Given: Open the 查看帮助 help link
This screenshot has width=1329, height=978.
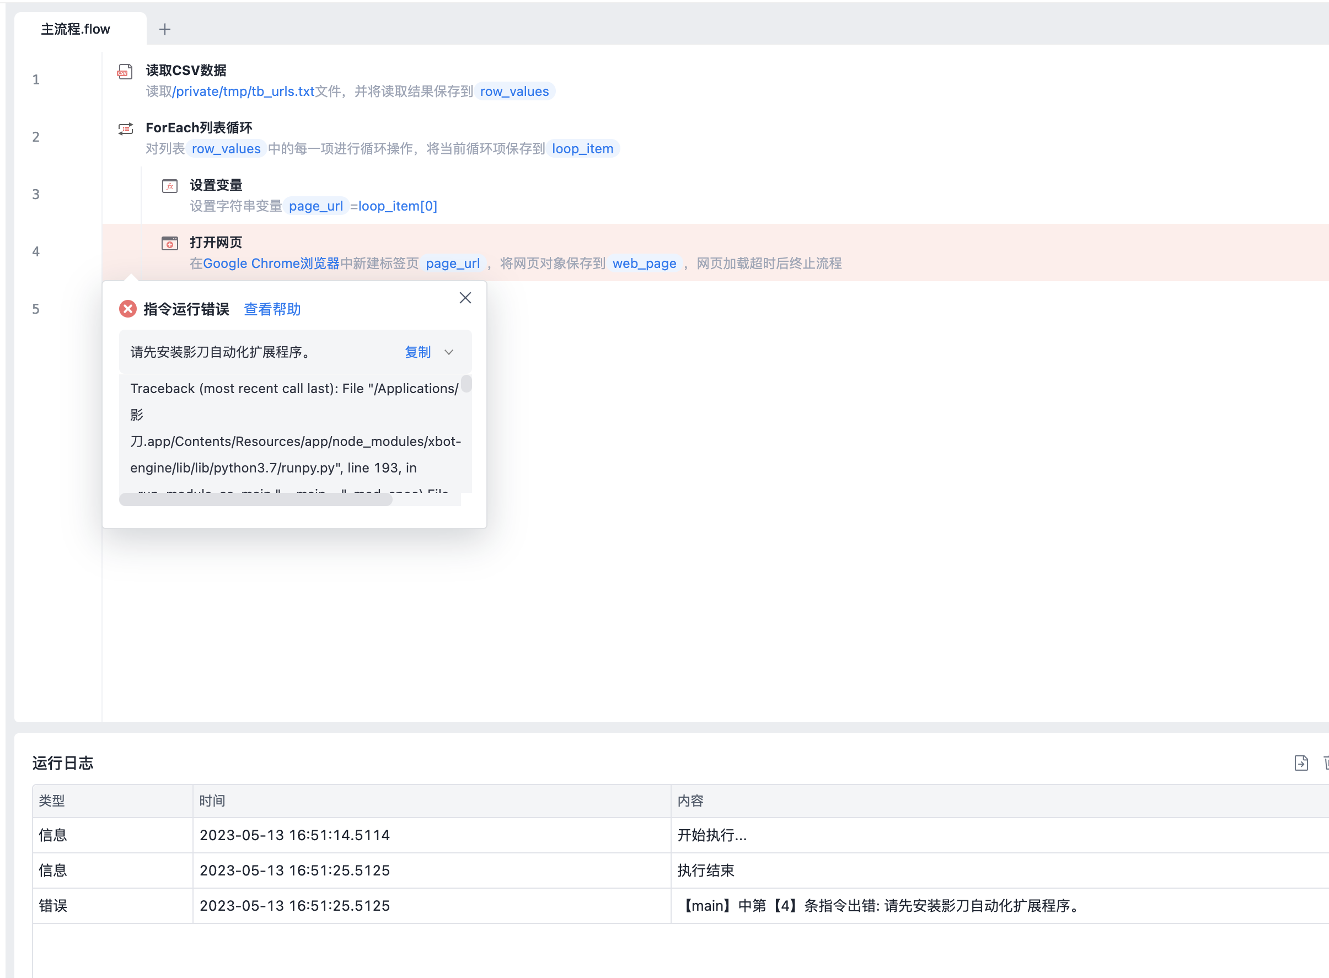Looking at the screenshot, I should 272,309.
